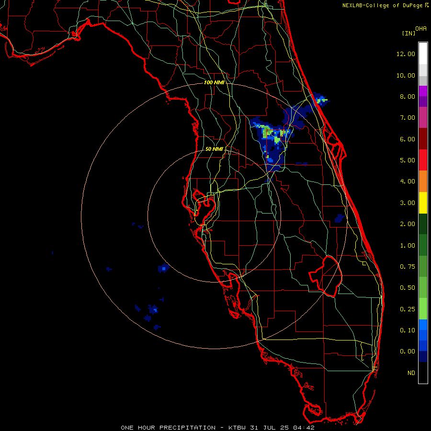431x431 pixels.
Task: Click the 0.50 legend value
Action: (408, 288)
